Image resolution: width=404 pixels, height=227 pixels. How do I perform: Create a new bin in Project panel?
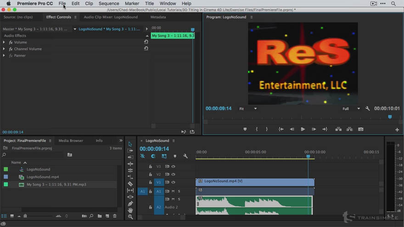(100, 216)
